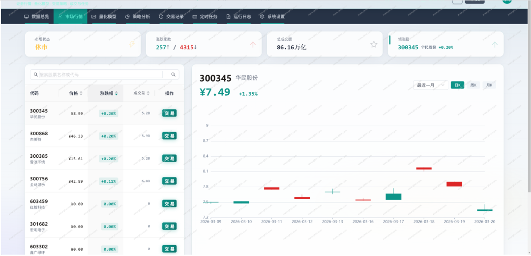Click the magnifier icon left of search box
Screen dimensions: 531x256
[x=36, y=75]
